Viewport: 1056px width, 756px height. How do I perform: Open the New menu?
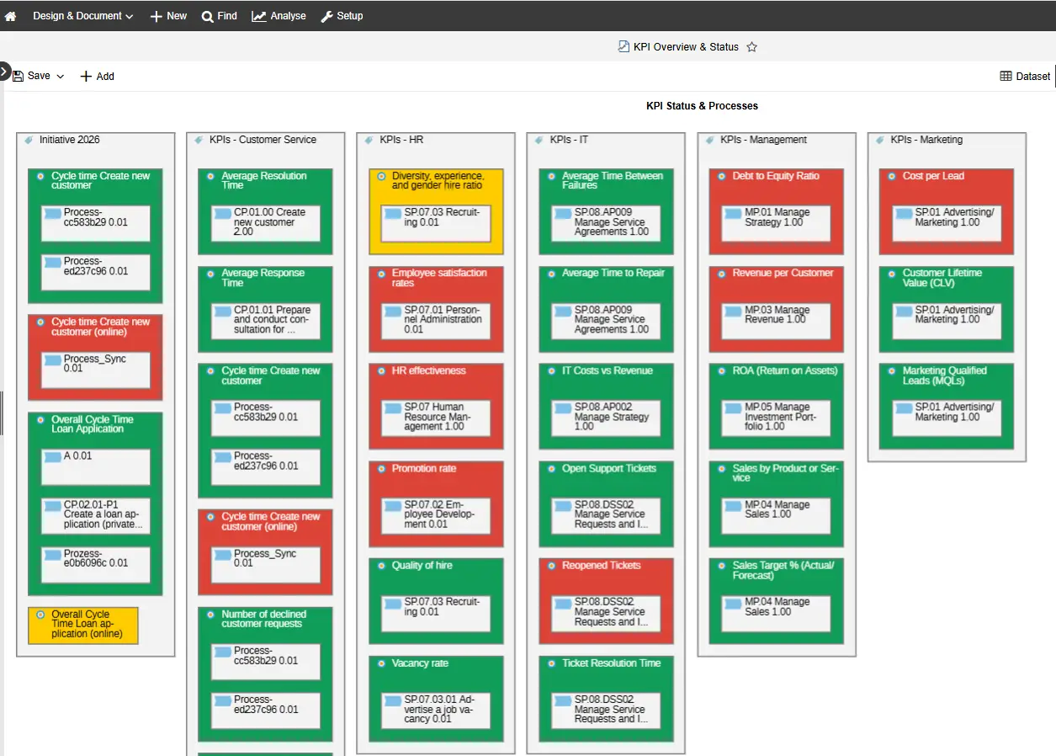168,16
